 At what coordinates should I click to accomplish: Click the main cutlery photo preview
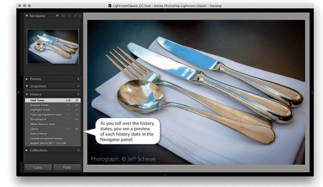point(196,92)
